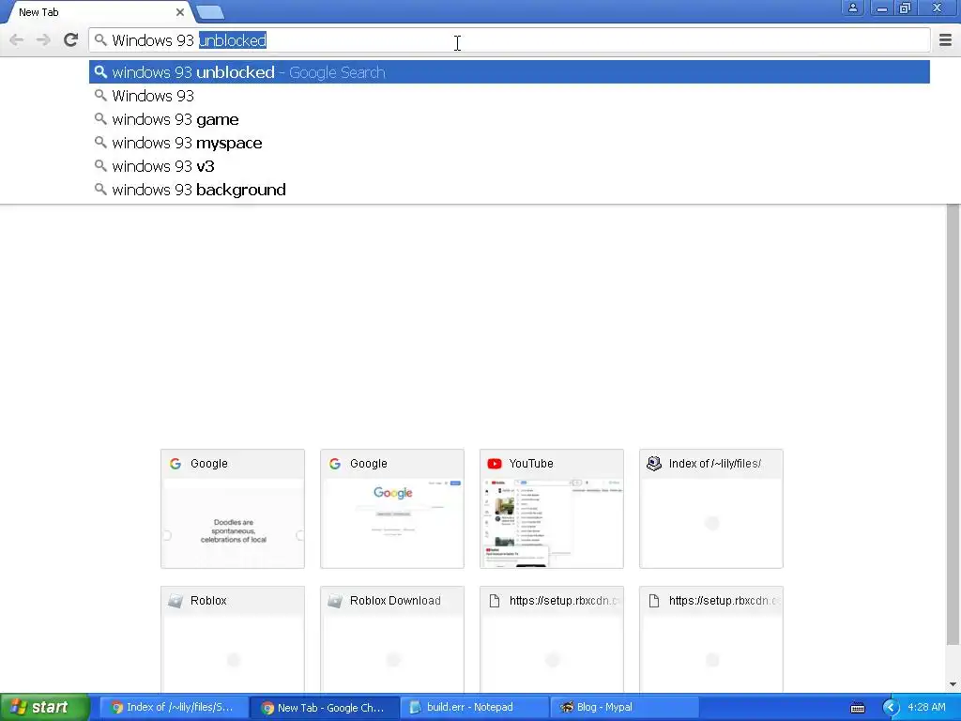Viewport: 961px width, 721px height.
Task: Click the favicon on the Index of /~lily/files/ tile
Action: [x=654, y=464]
